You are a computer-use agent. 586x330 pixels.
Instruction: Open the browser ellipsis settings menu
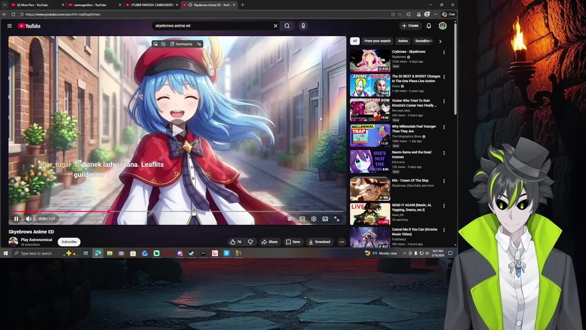click(435, 14)
